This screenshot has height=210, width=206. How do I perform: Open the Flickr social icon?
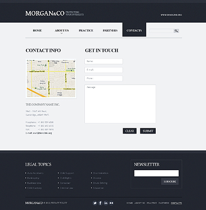click(x=111, y=203)
